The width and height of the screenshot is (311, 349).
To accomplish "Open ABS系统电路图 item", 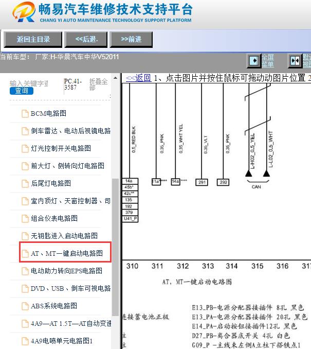I will click(54, 306).
